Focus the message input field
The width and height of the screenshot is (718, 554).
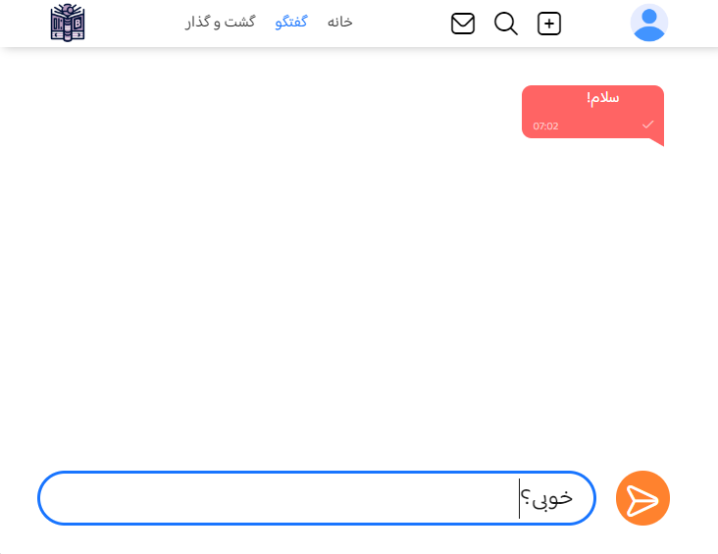[317, 498]
